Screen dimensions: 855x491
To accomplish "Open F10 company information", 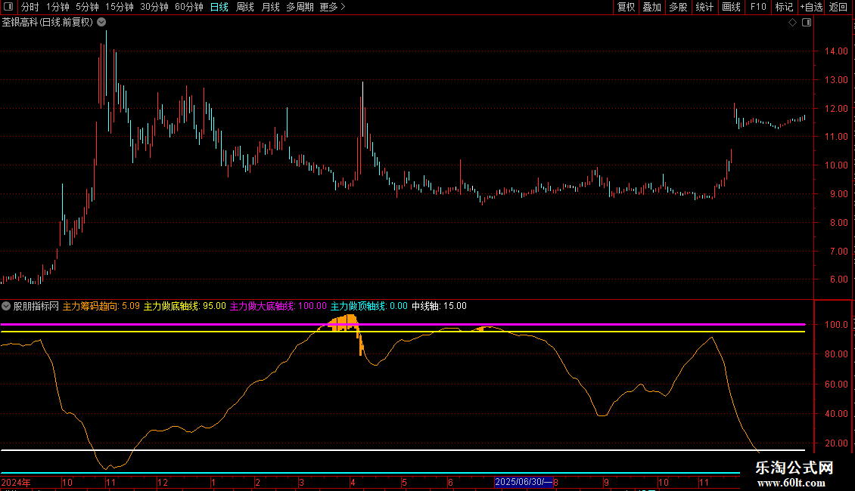I will coord(757,7).
